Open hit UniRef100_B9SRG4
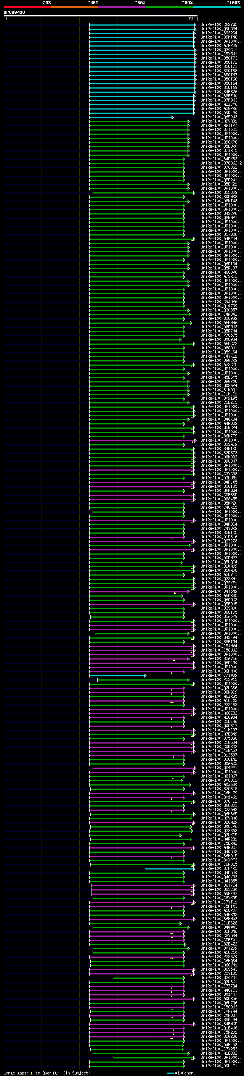Viewport: 244px width, 1076px height. tap(219, 33)
